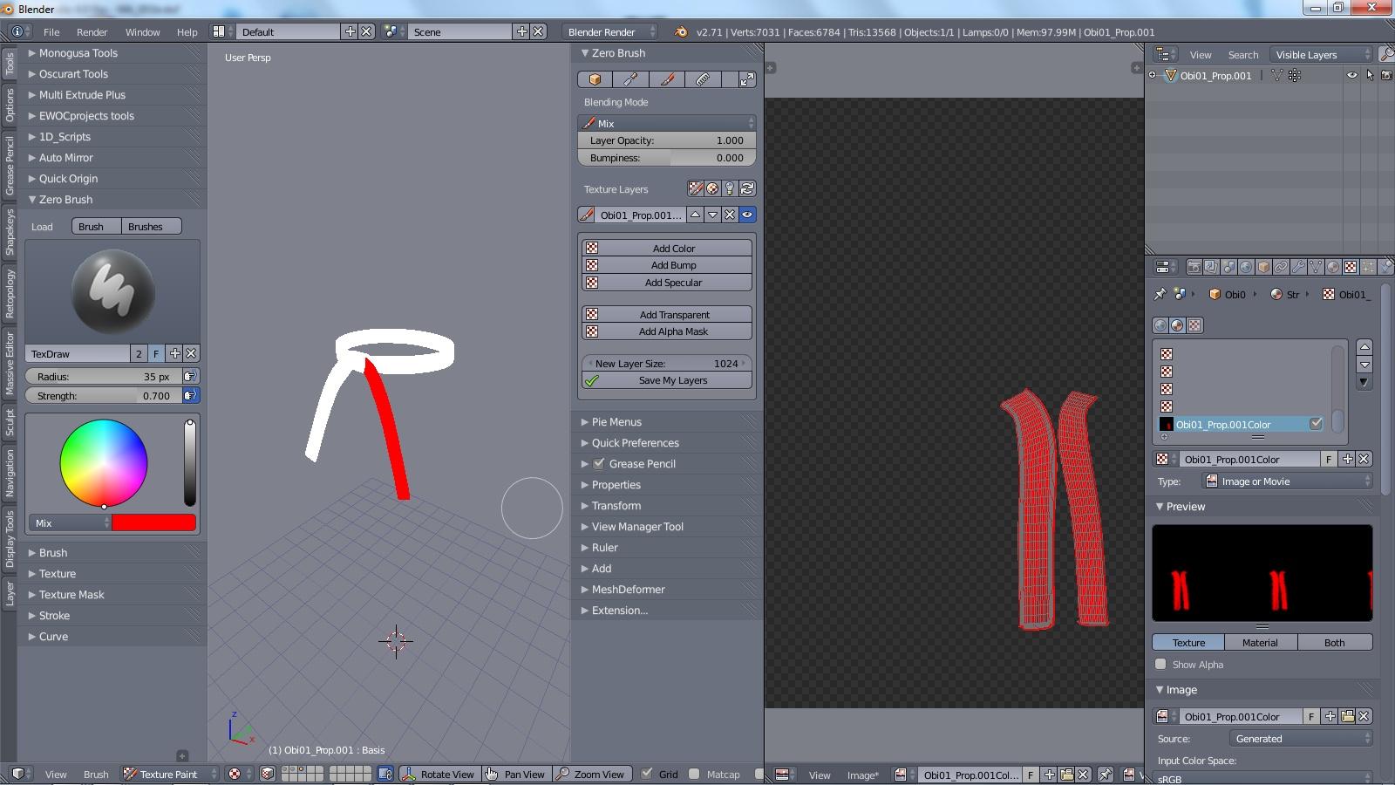Click the color palette icon beside Texture Layers
Screen dimensions: 1395x785
point(712,188)
